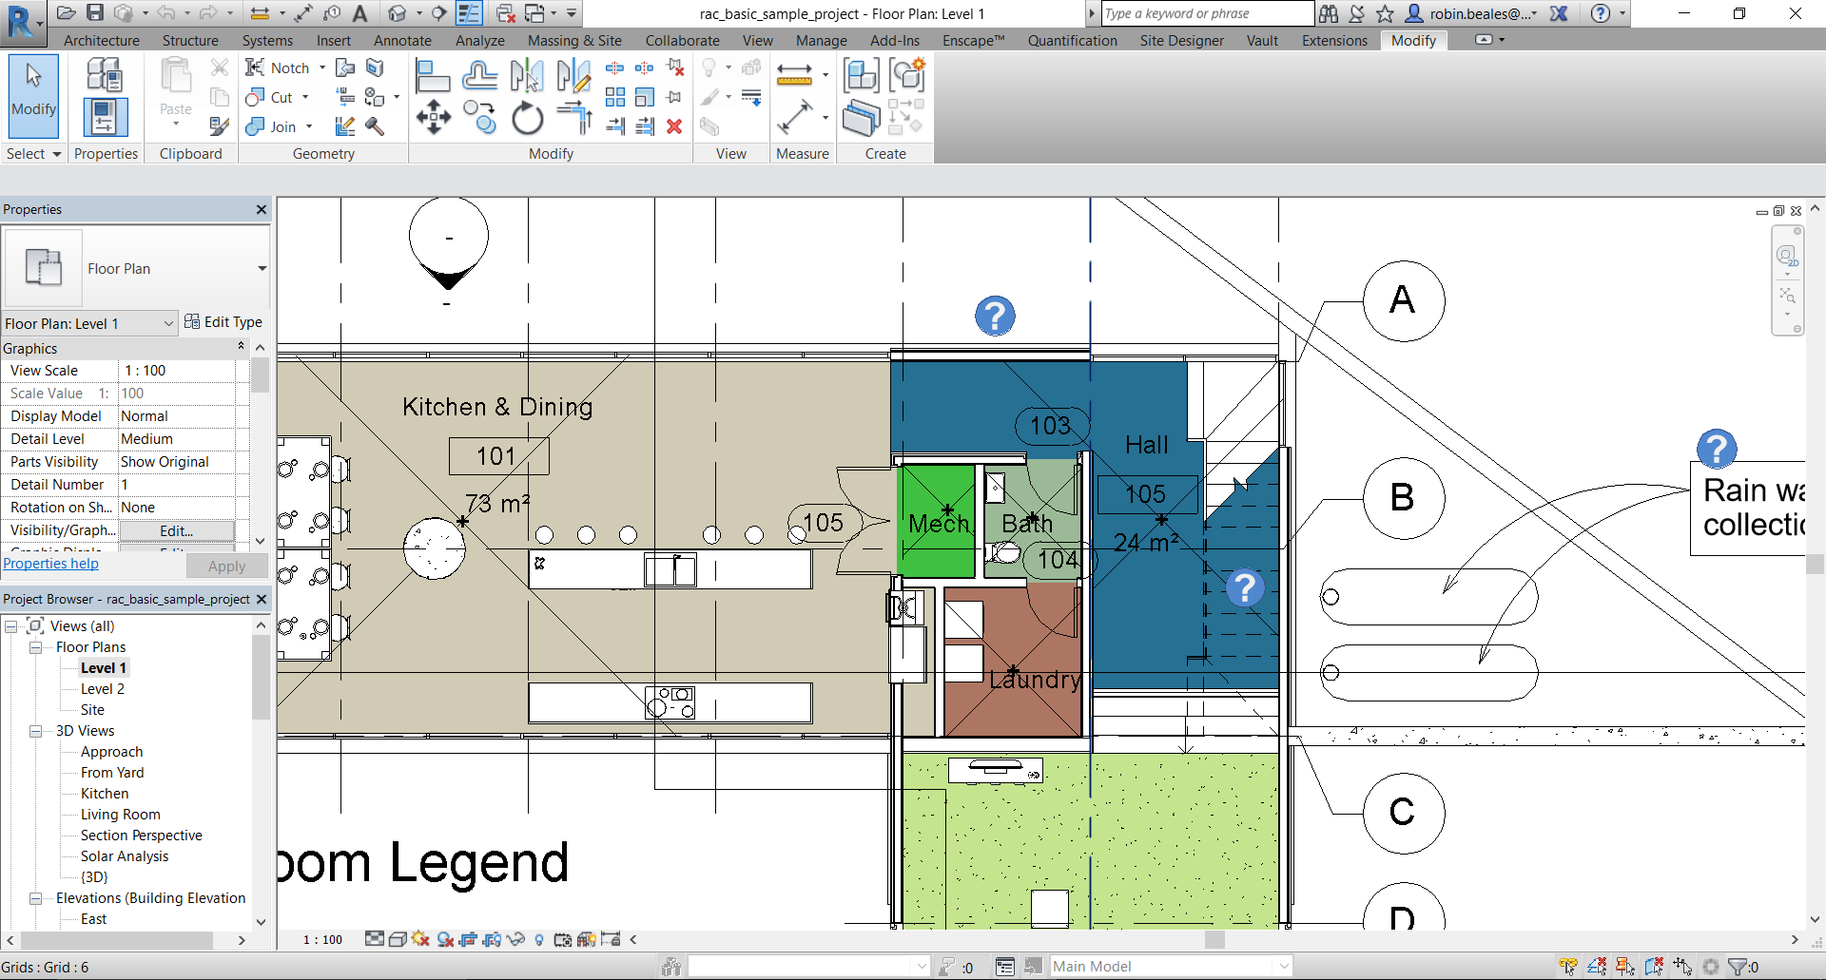The image size is (1826, 980).
Task: Click the canvas horizontal scrollbar thumb
Action: pos(1214,939)
